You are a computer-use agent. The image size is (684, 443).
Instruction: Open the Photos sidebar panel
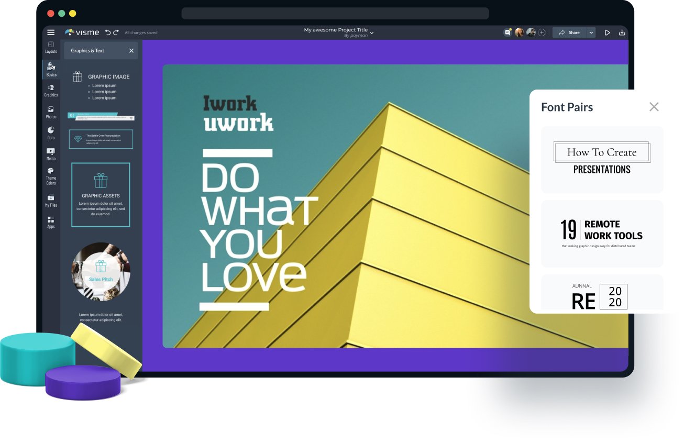click(x=51, y=112)
